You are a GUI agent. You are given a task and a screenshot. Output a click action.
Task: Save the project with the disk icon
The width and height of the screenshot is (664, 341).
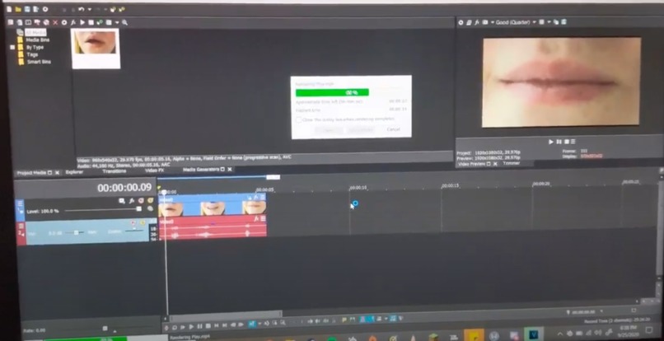[x=27, y=9]
